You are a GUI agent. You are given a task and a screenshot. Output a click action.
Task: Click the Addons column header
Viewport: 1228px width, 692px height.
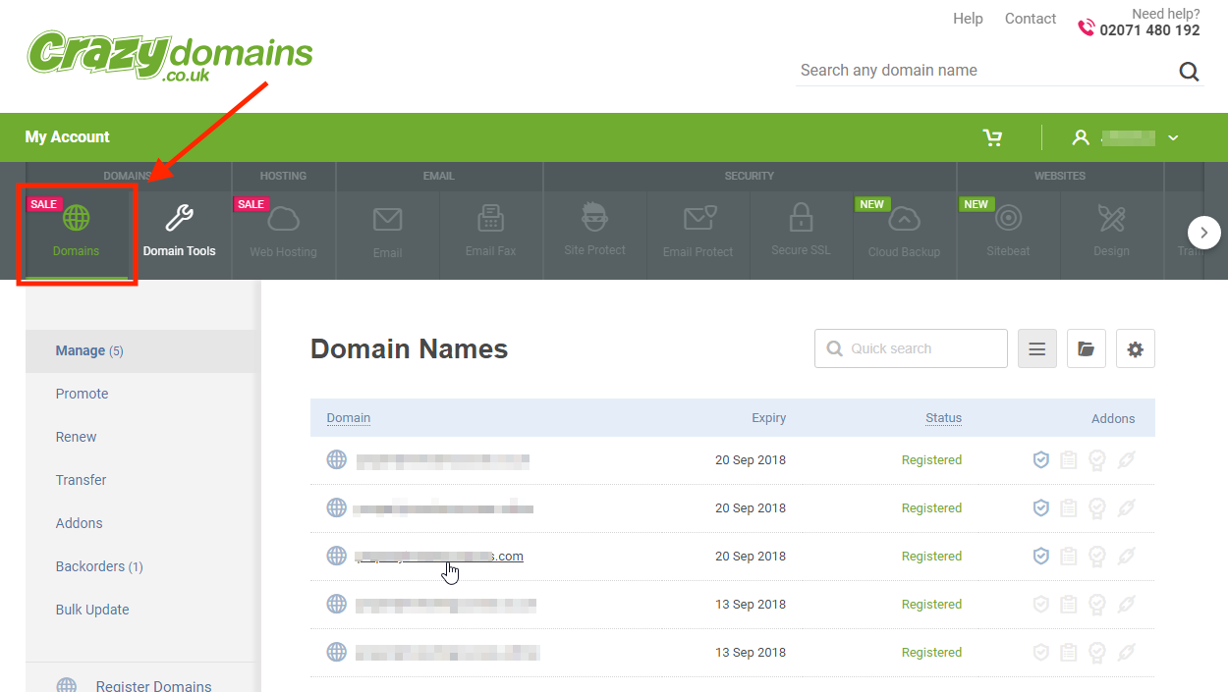click(x=1113, y=418)
